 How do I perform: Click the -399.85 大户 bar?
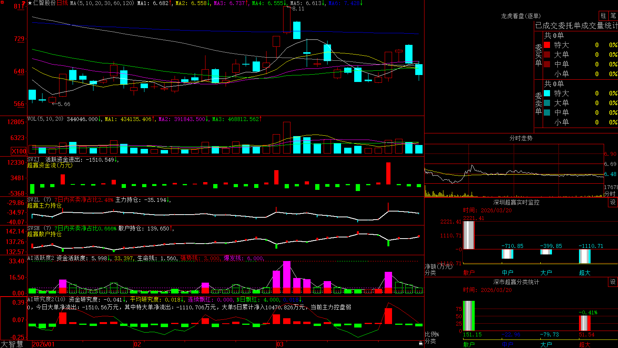(546, 252)
